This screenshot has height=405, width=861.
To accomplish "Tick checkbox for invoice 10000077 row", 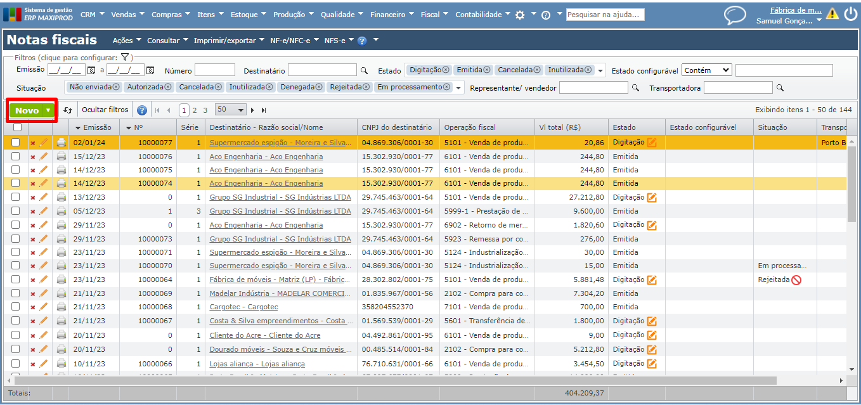I will [x=16, y=143].
